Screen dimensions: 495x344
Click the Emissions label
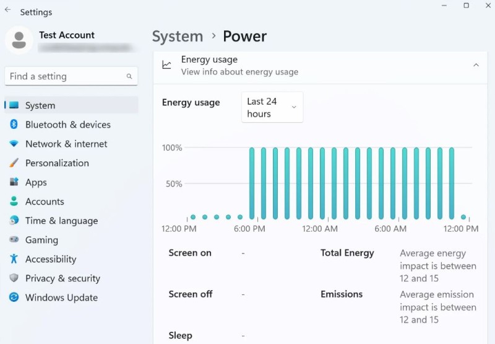(342, 294)
